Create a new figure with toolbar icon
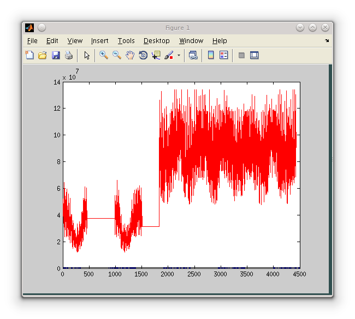The width and height of the screenshot is (355, 319). [x=29, y=55]
